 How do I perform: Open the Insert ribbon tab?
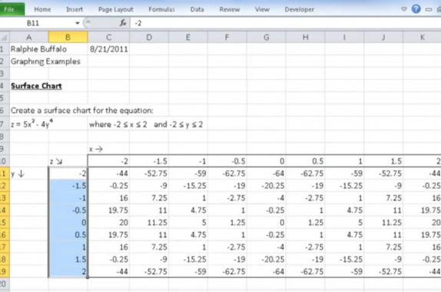coord(75,9)
